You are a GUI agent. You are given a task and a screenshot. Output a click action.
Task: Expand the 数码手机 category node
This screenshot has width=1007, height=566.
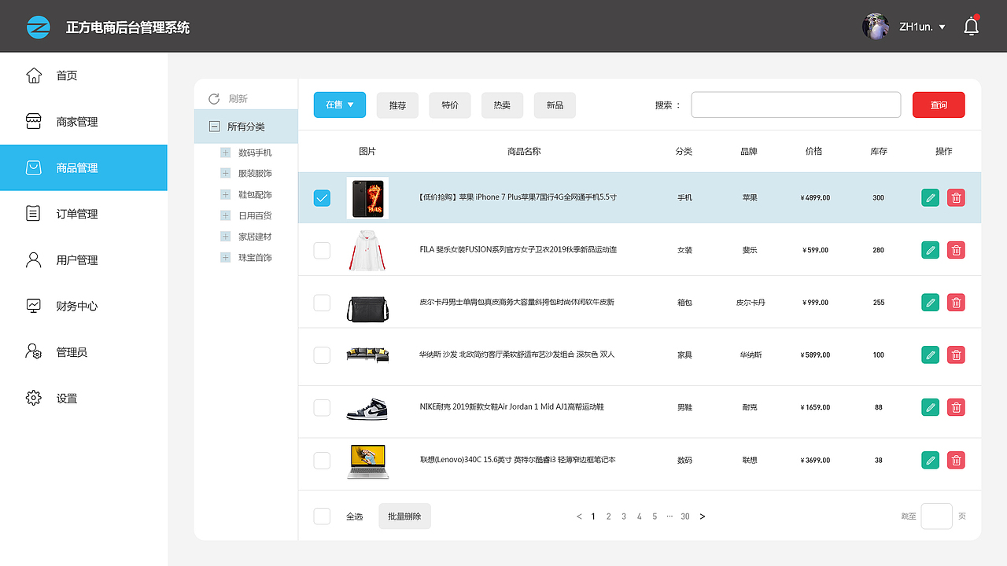coord(225,153)
